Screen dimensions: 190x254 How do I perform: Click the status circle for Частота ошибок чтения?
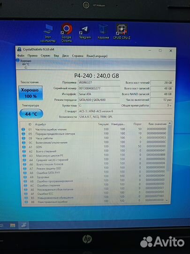click(x=23, y=129)
